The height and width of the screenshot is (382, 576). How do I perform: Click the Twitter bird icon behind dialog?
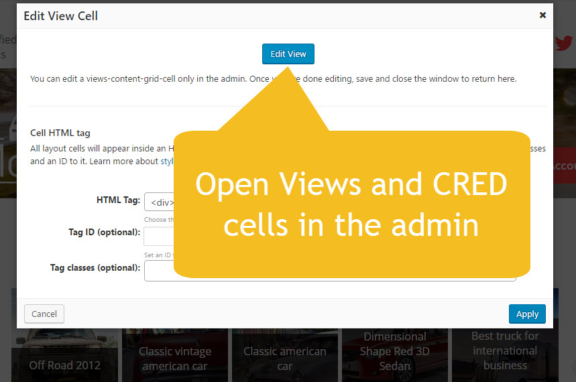pyautogui.click(x=564, y=44)
